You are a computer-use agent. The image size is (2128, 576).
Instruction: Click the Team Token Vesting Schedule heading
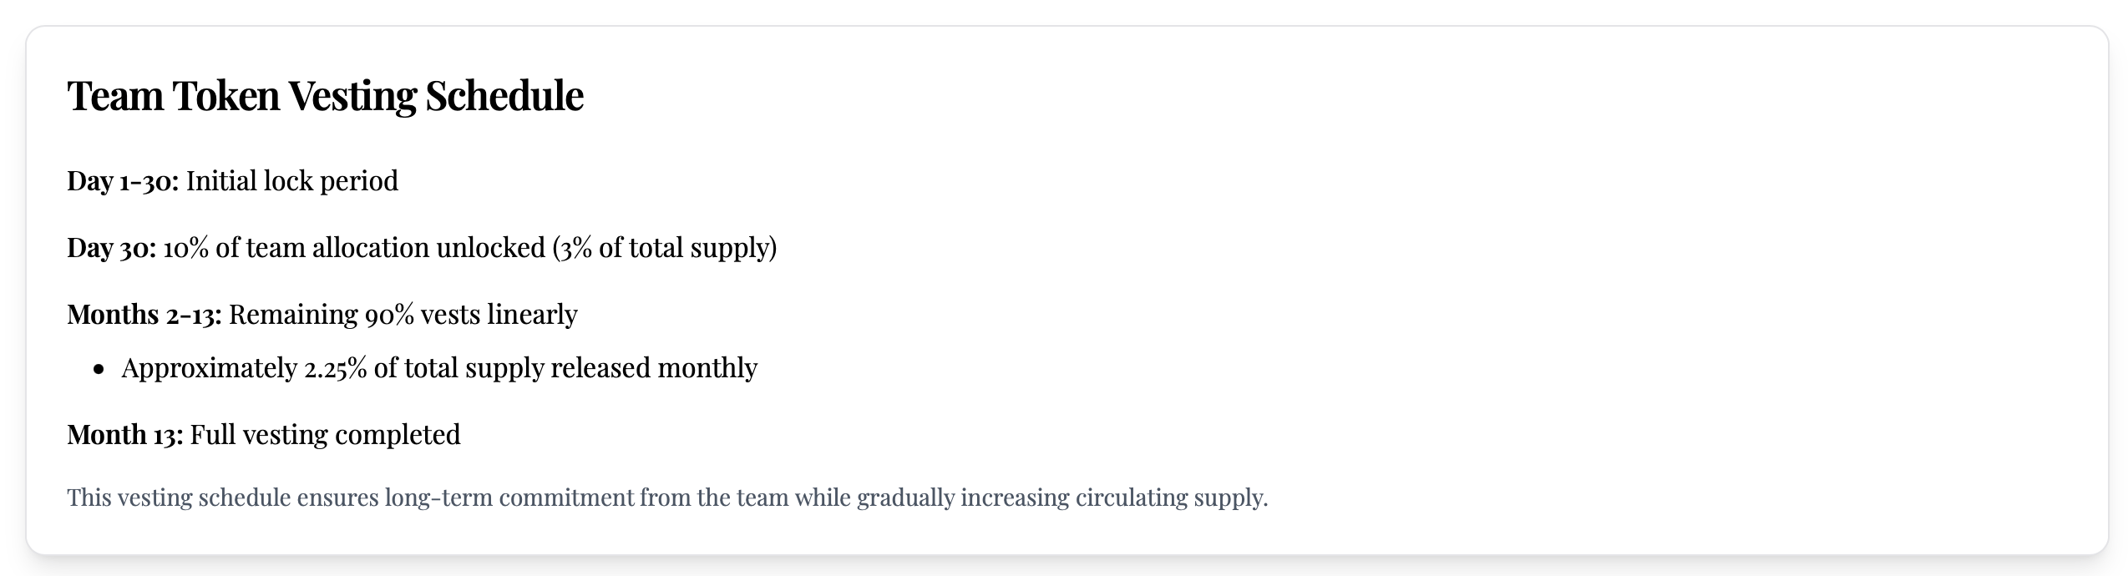coord(325,95)
